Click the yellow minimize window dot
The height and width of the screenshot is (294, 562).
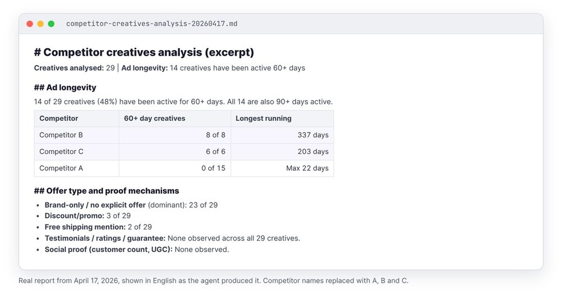click(40, 24)
